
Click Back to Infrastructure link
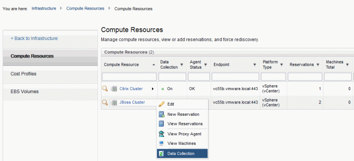34,38
